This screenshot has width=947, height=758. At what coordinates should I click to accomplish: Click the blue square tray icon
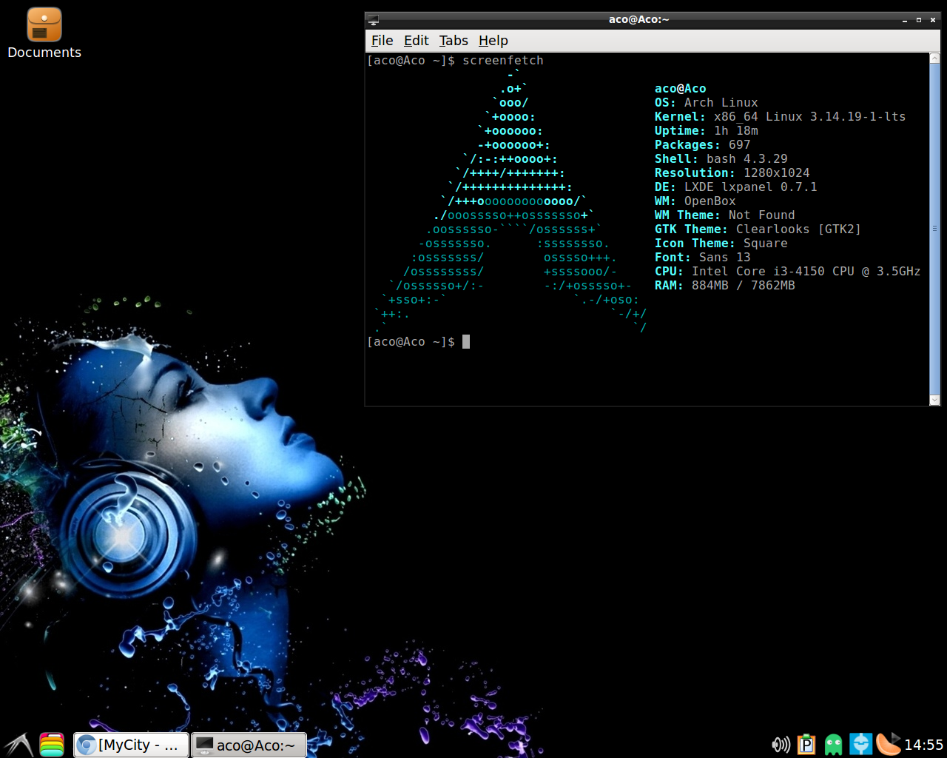coord(860,745)
